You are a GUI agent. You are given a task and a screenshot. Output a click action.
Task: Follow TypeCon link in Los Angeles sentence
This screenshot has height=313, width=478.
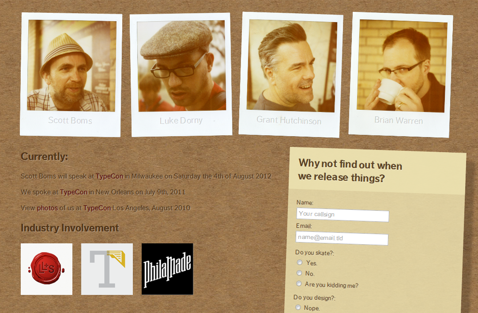click(x=97, y=208)
